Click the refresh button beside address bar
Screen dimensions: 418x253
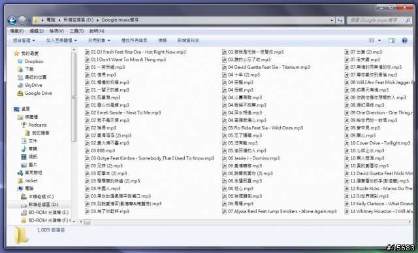pyautogui.click(x=340, y=20)
